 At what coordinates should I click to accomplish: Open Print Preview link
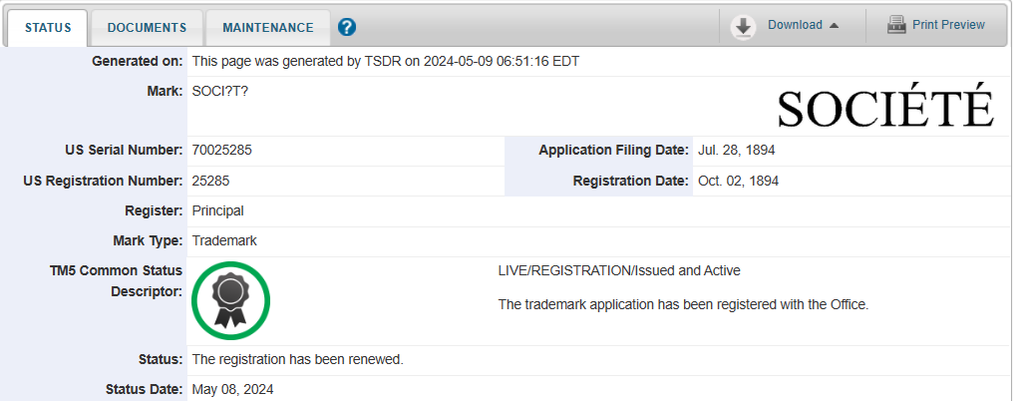(x=948, y=25)
